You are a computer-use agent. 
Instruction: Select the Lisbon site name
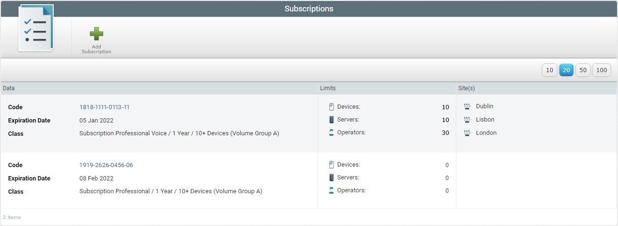tap(485, 120)
